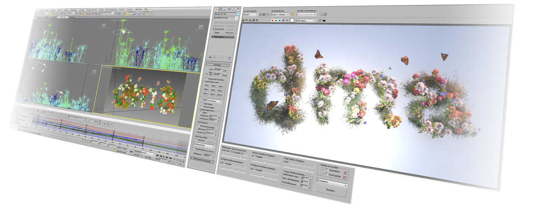Screen dimensions: 534x206
Task: Click the Reflexionen max. value field
Action: pos(304,178)
